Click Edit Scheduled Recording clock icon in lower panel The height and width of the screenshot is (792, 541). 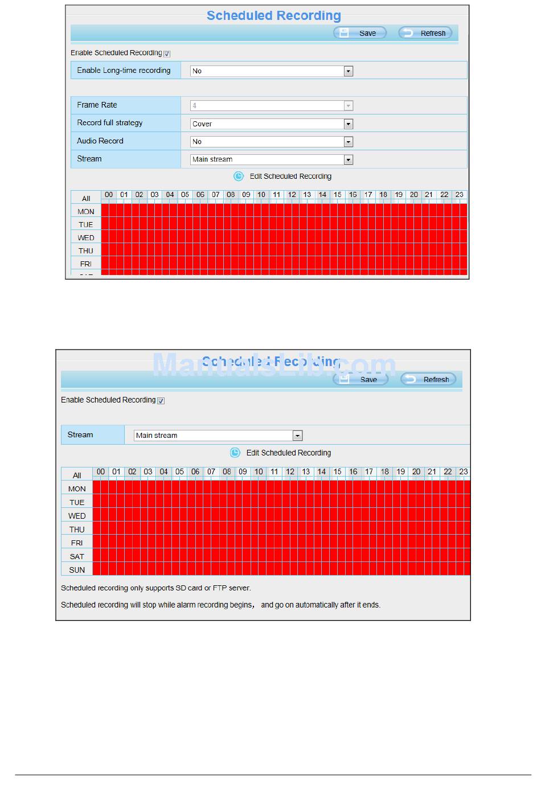coord(235,453)
